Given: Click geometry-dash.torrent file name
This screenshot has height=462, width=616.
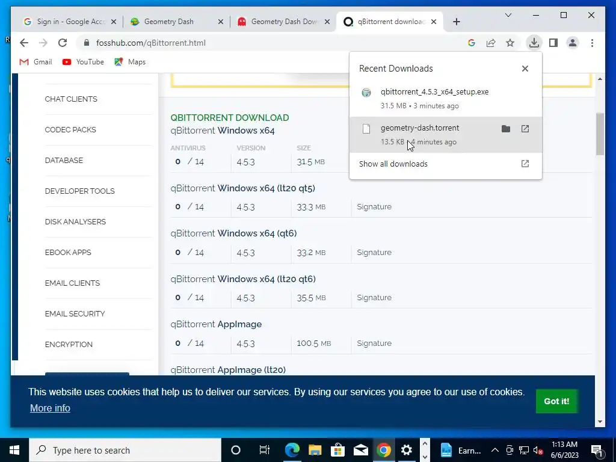Looking at the screenshot, I should (419, 128).
